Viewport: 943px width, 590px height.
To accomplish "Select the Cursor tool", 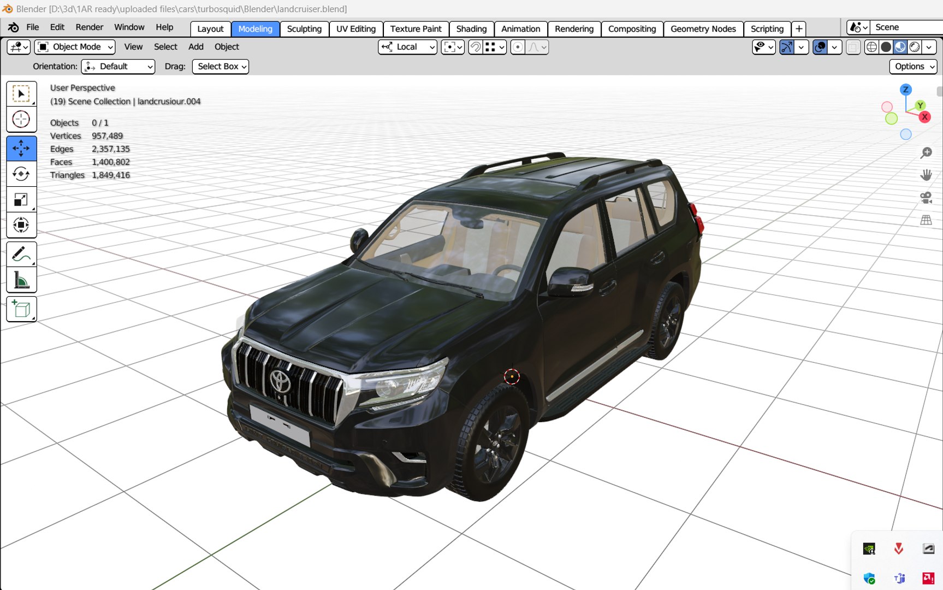I will coord(21,119).
